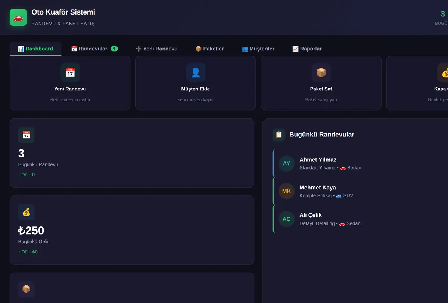Image resolution: width=448 pixels, height=303 pixels.
Task: Click the clipboard icon beside Bugünkü Randevular
Action: [279, 135]
